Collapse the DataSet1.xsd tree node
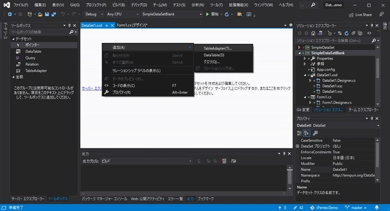The image size is (390, 211). [x=305, y=75]
